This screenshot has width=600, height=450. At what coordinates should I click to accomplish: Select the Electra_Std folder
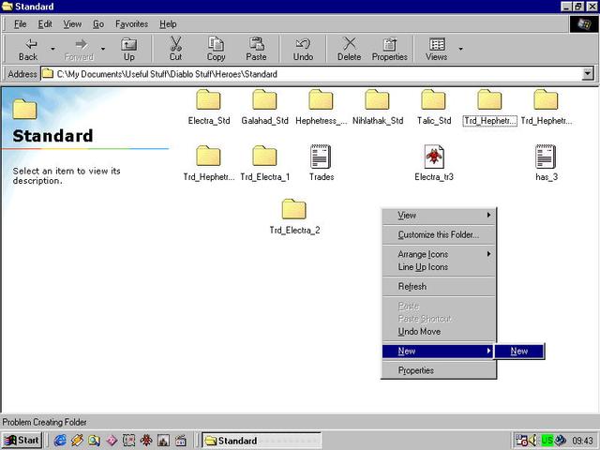point(208,107)
